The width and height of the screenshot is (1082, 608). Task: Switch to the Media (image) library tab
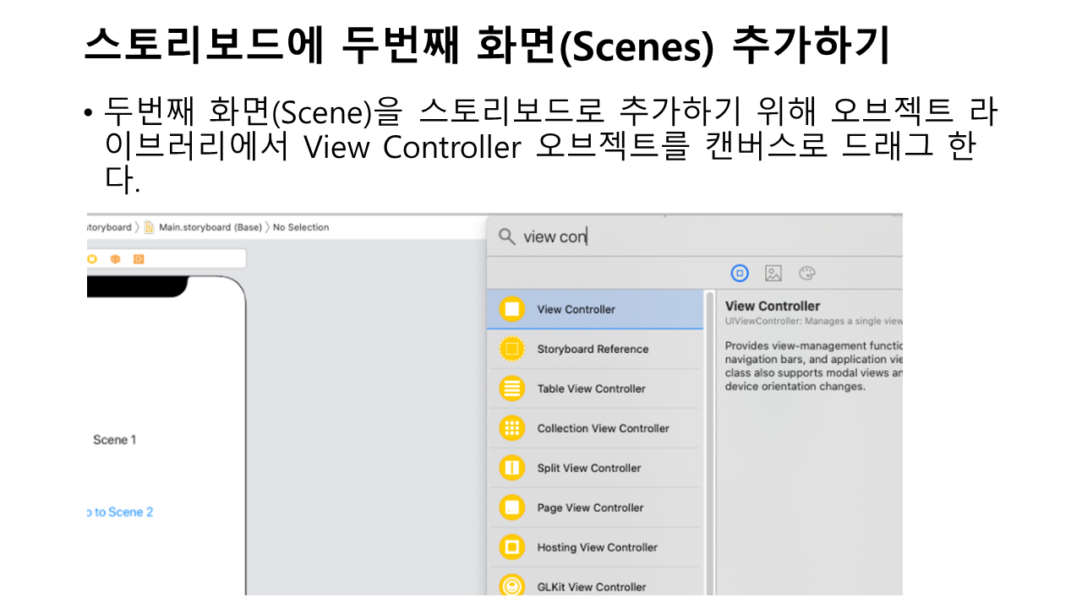click(773, 273)
